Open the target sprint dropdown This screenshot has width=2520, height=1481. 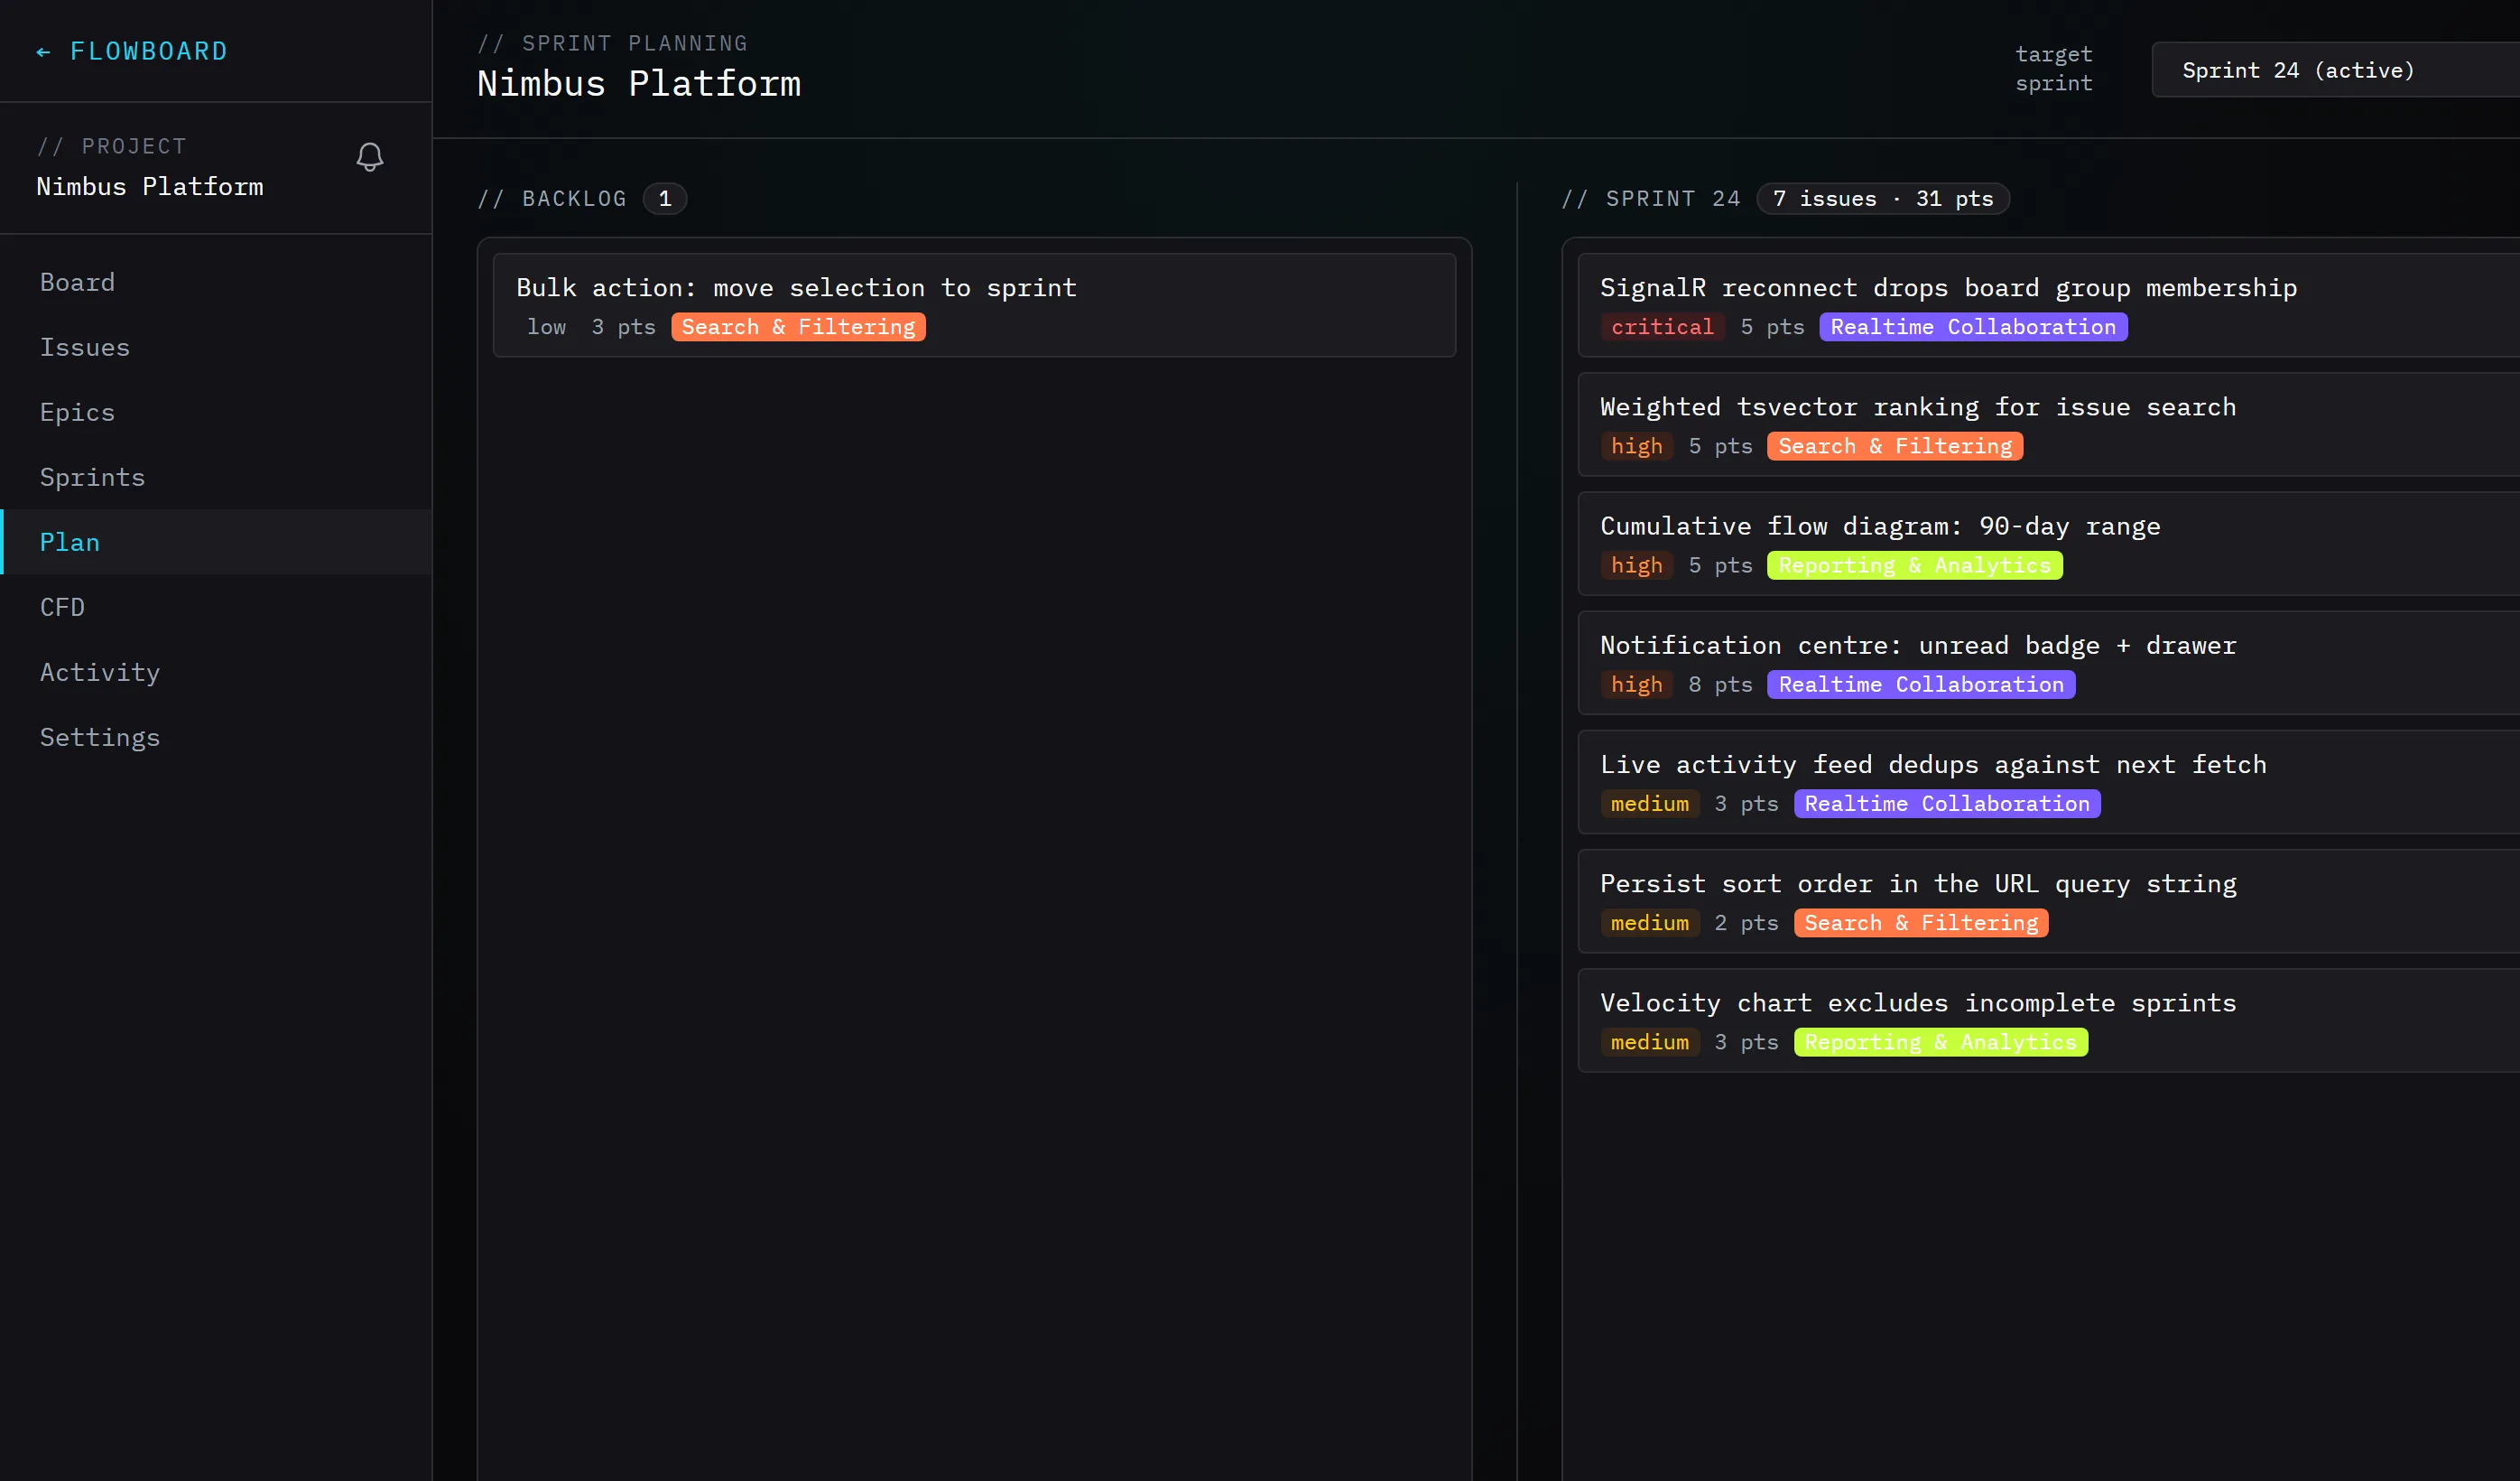tap(2336, 70)
